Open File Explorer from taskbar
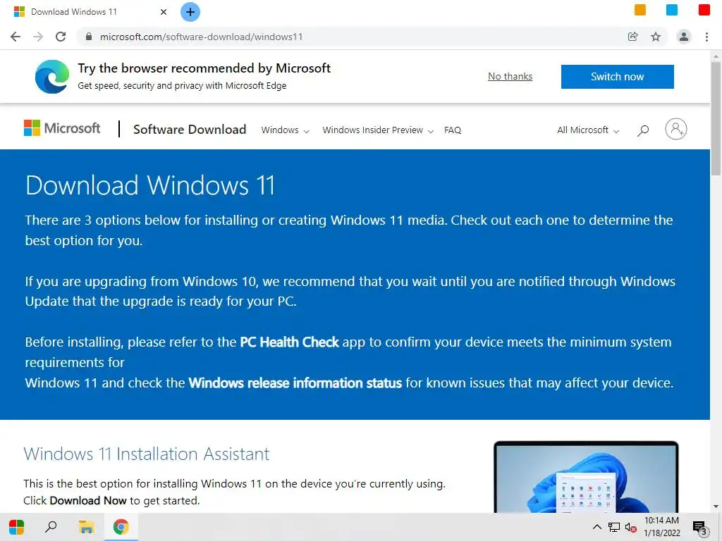Screen dimensions: 722x541 pos(86,527)
